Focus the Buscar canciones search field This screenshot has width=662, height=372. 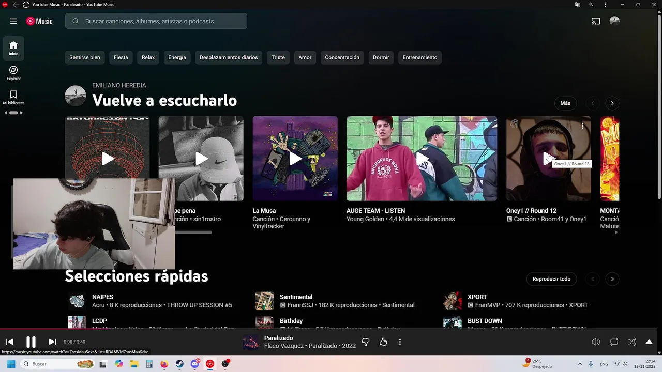click(156, 21)
